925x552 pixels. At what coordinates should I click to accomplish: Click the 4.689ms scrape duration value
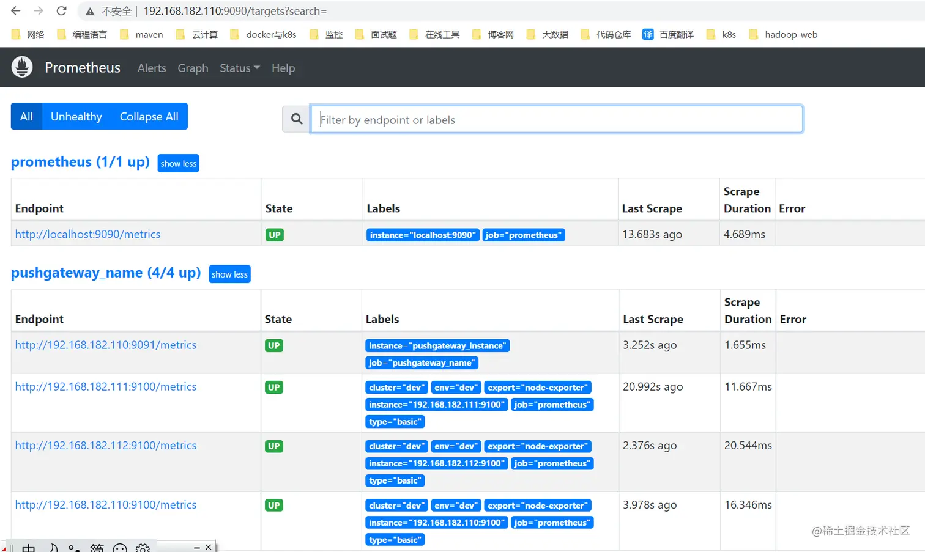pyautogui.click(x=745, y=234)
